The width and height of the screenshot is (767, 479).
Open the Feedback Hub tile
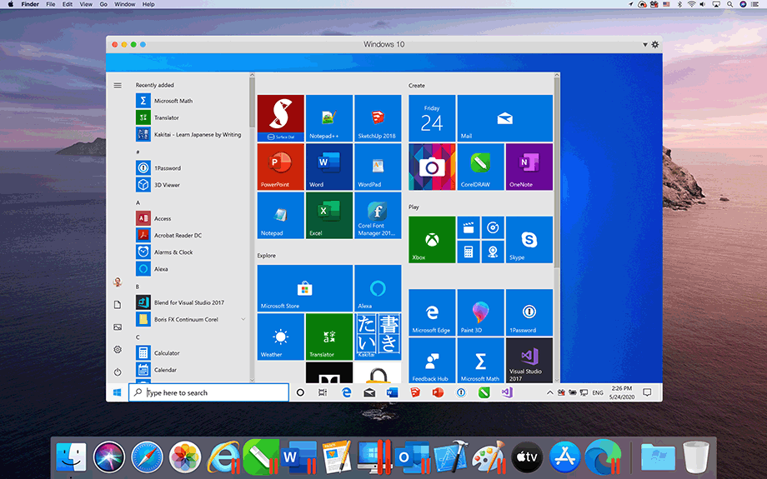432,360
